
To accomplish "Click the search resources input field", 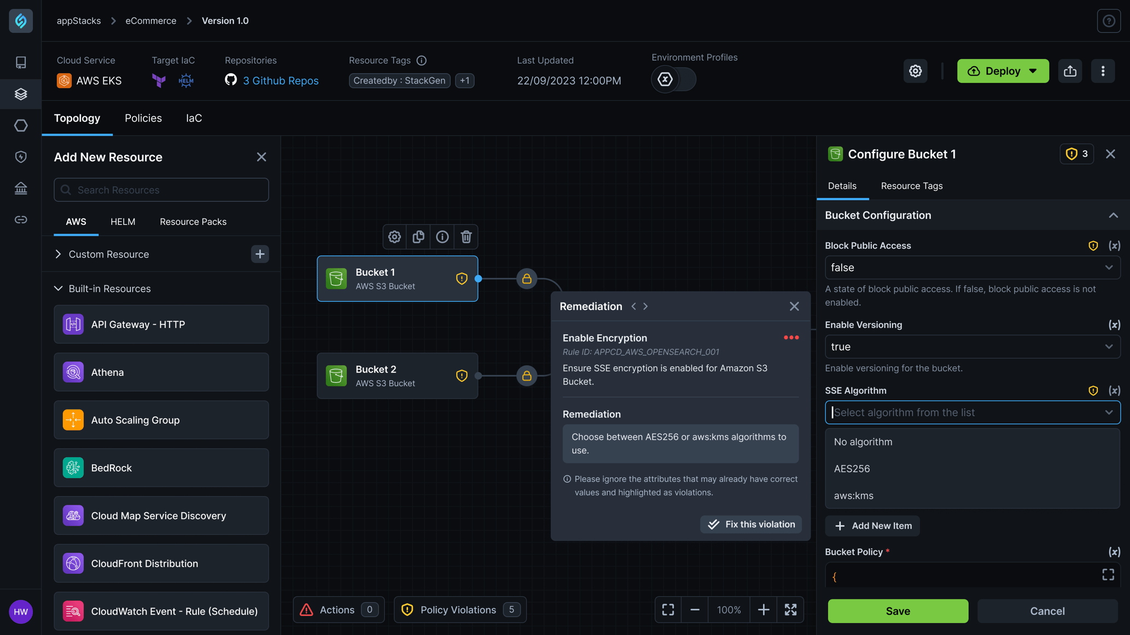I will click(x=161, y=189).
